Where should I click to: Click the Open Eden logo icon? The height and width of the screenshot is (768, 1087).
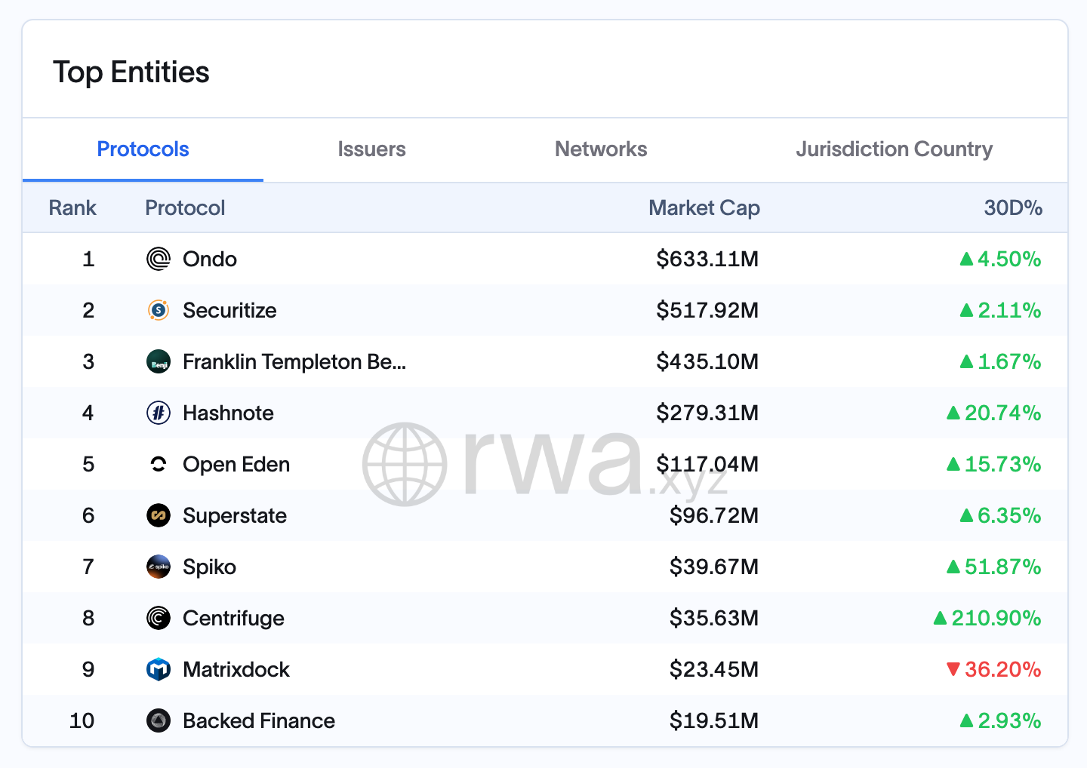tap(159, 464)
